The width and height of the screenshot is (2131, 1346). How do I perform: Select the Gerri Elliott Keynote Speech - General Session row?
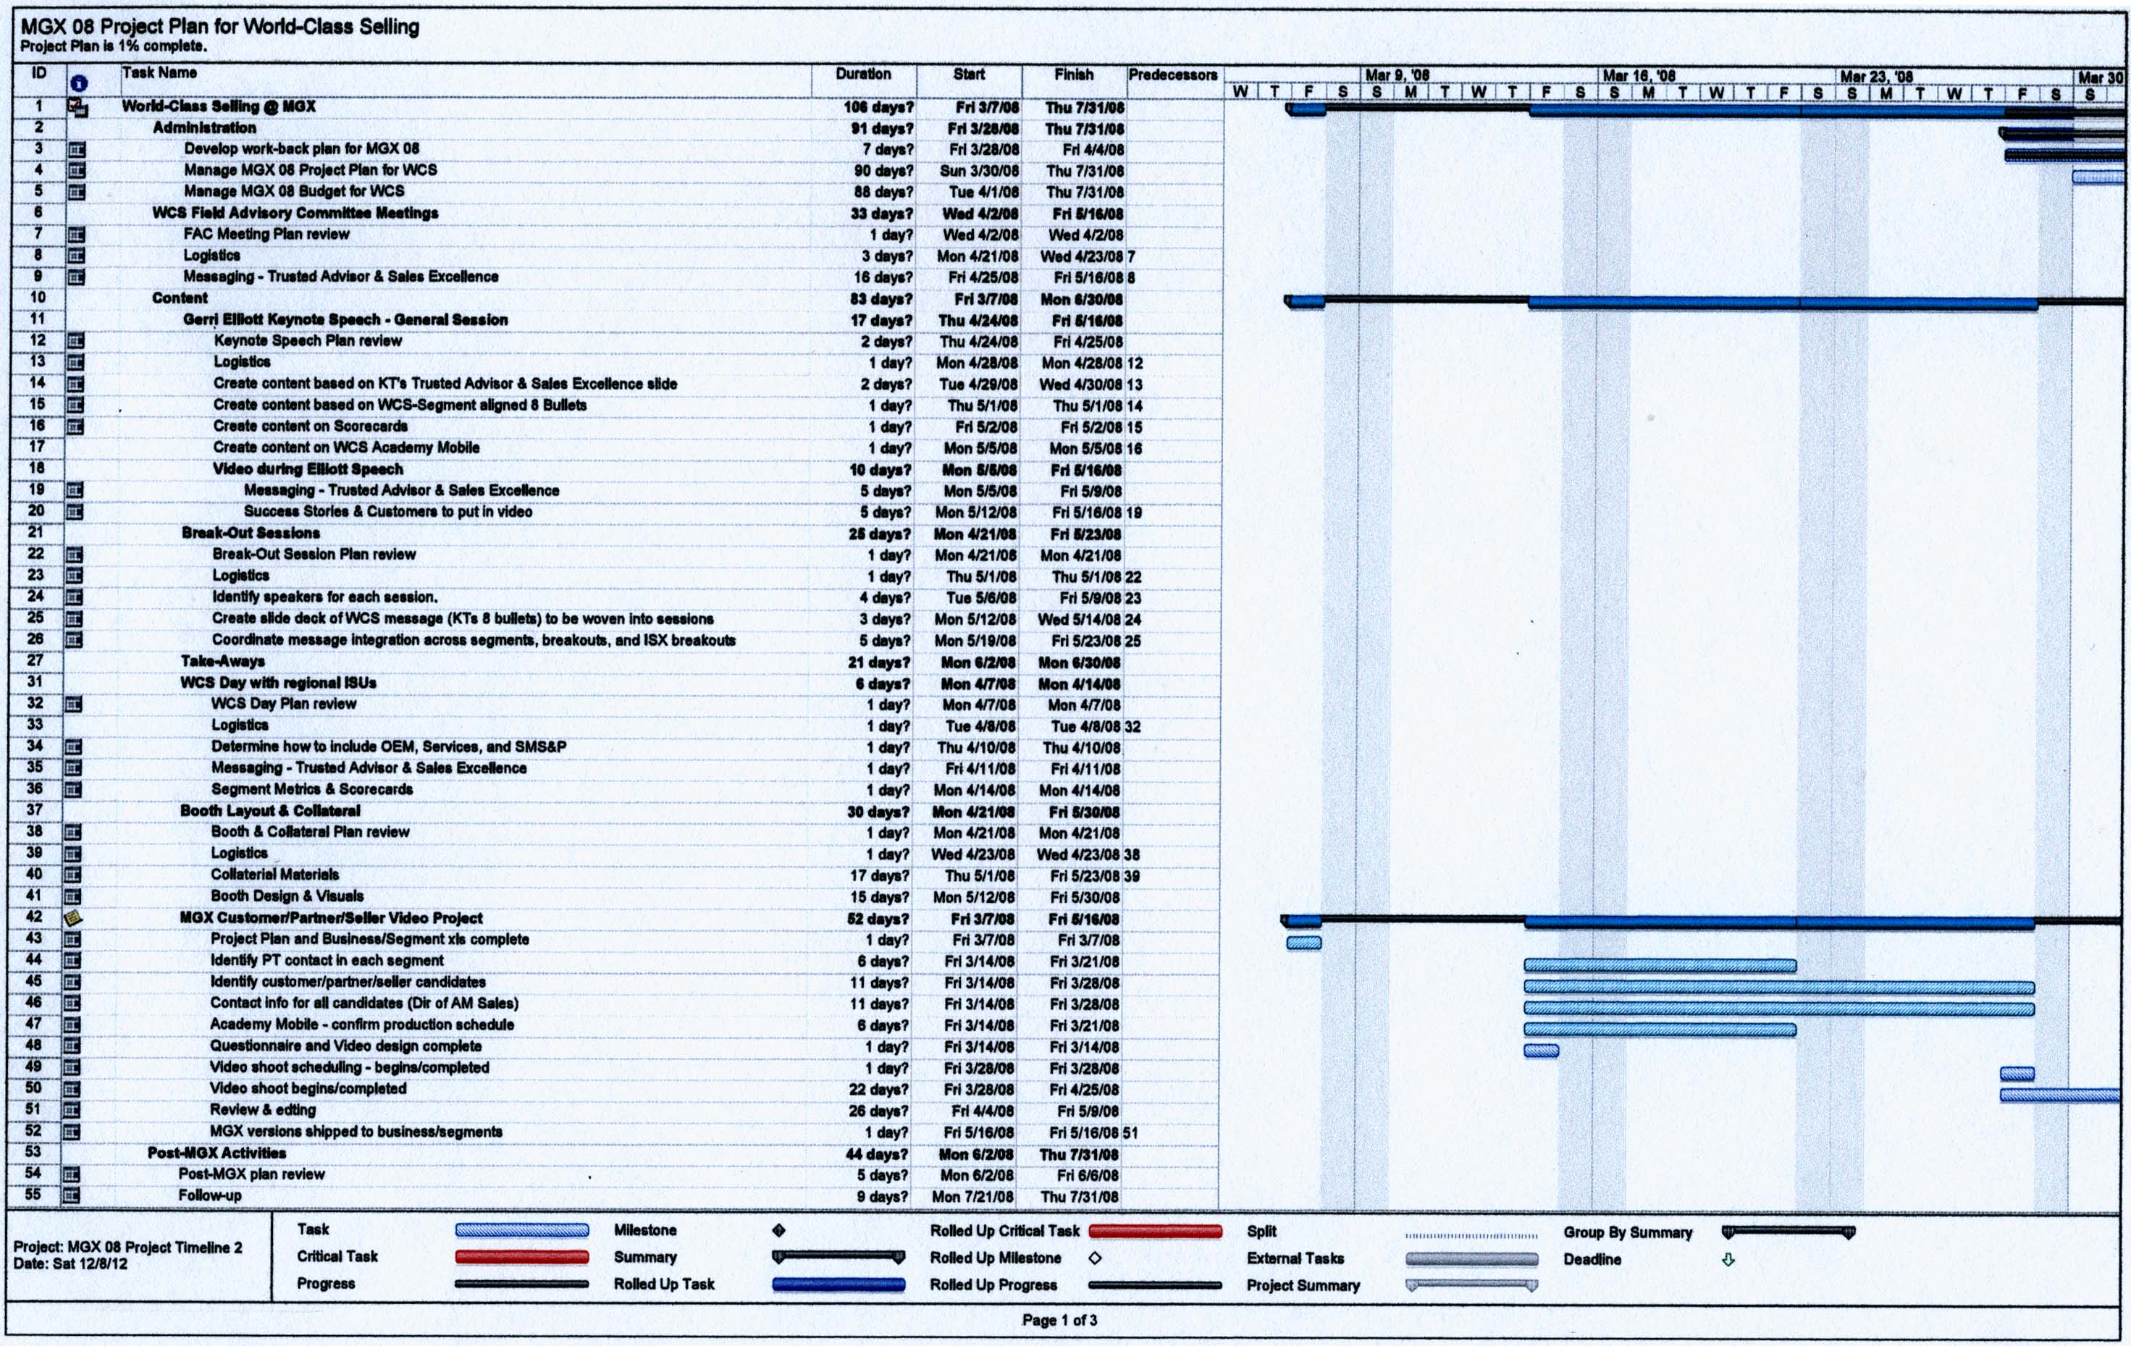pos(345,319)
